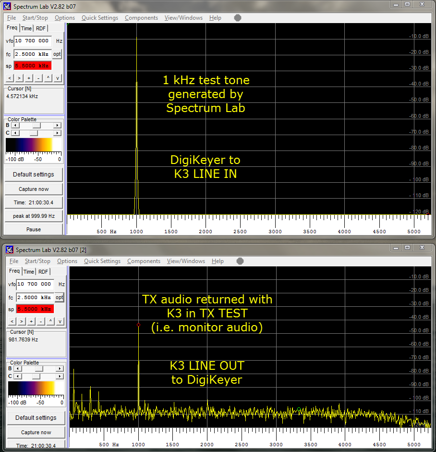This screenshot has height=452, width=436.
Task: Open the Quick Settings menu in the first Spectrum Lab window
Action: [x=99, y=18]
